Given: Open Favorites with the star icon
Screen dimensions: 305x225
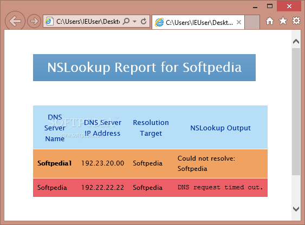Looking at the screenshot, I should [x=283, y=21].
